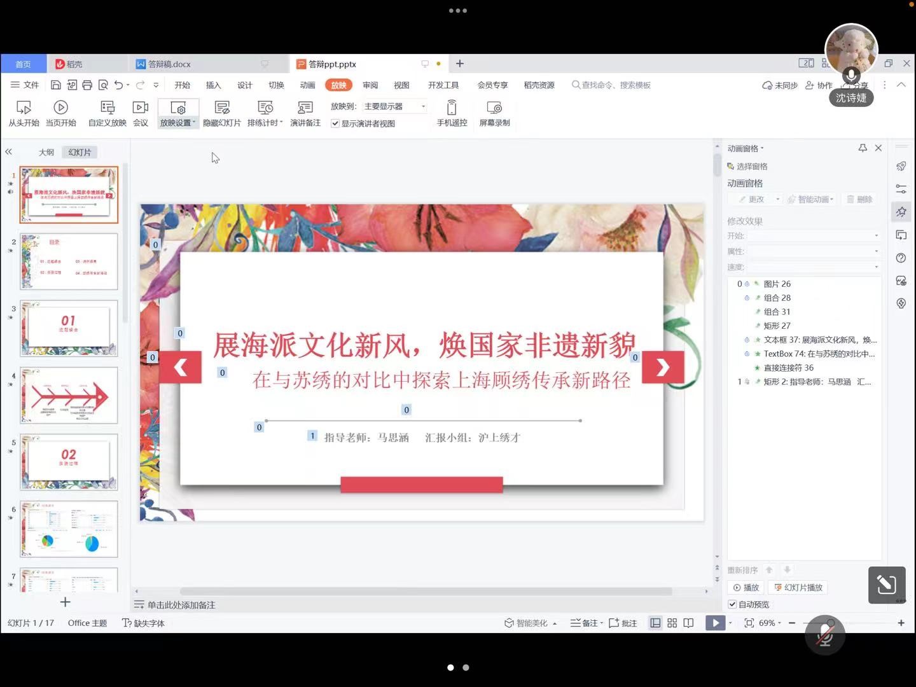Switch to the 大纲 outline tab

click(46, 152)
